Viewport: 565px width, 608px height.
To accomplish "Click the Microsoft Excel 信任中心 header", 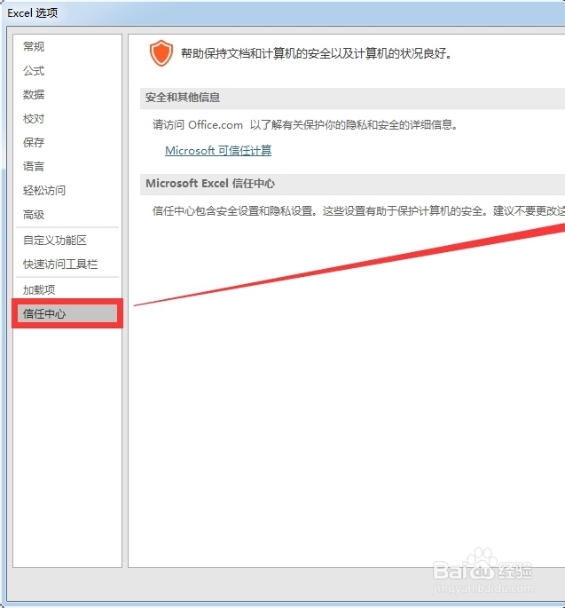I will pyautogui.click(x=352, y=184).
